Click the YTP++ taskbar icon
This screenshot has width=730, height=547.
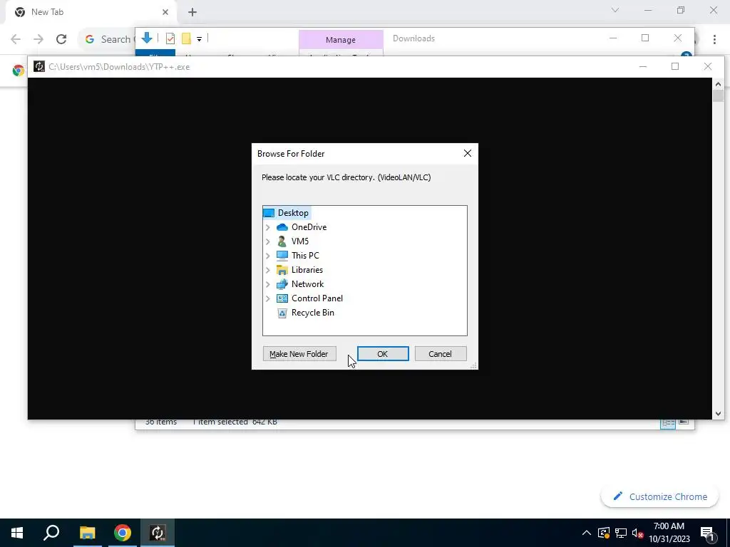point(158,533)
